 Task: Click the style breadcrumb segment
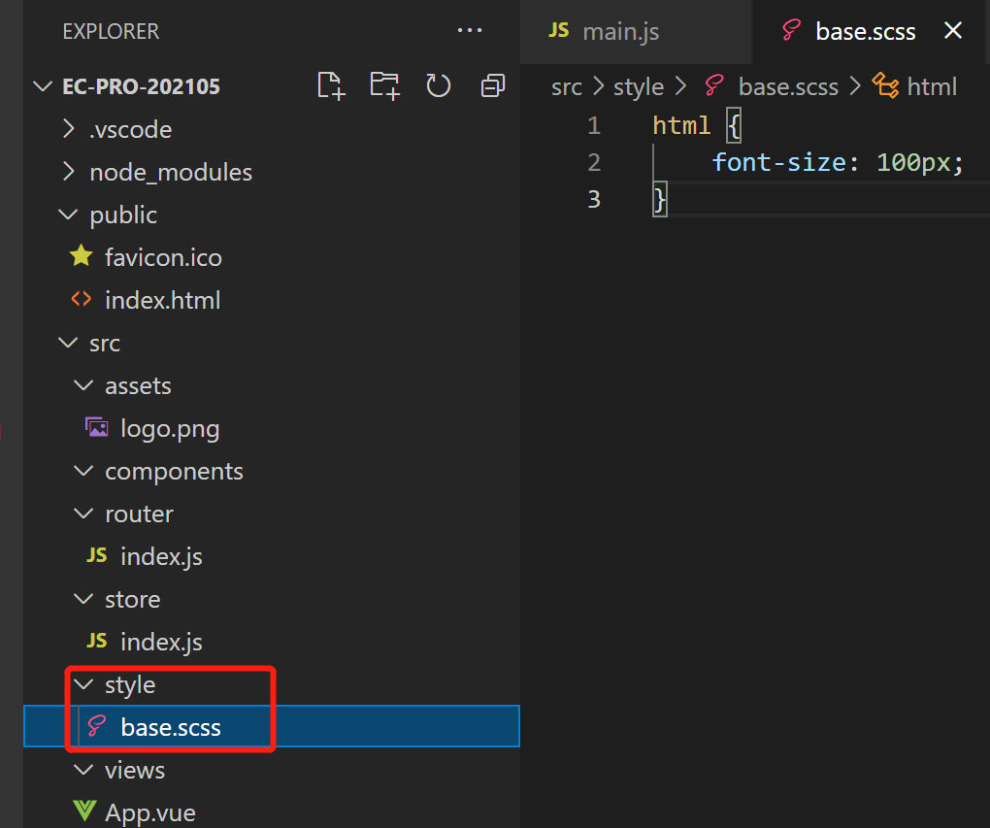[639, 86]
